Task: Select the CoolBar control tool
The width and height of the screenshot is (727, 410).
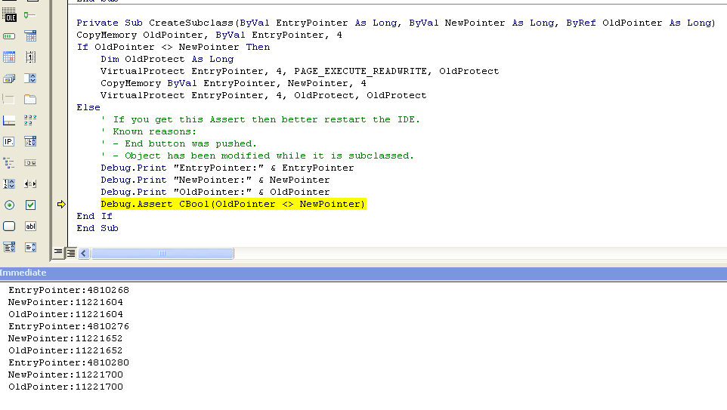Action: pyautogui.click(x=30, y=162)
